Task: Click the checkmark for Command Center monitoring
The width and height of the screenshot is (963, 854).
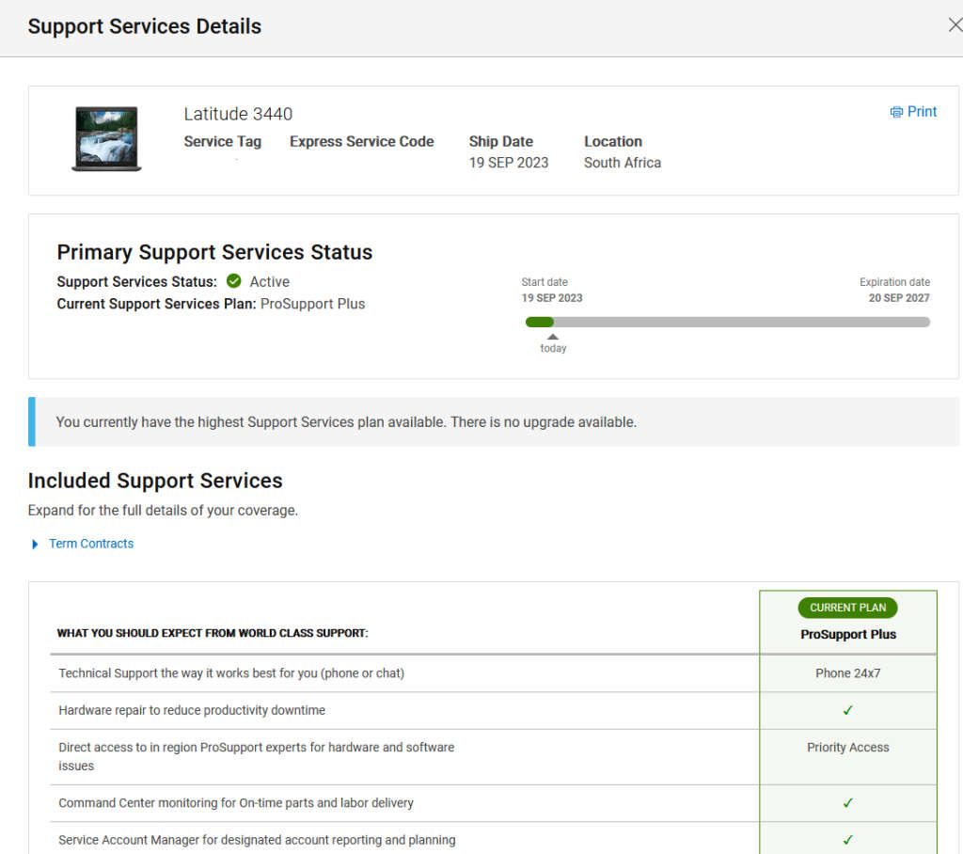Action: point(847,803)
